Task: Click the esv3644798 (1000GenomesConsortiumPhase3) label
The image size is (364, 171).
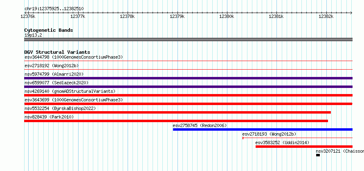Action: pos(74,57)
